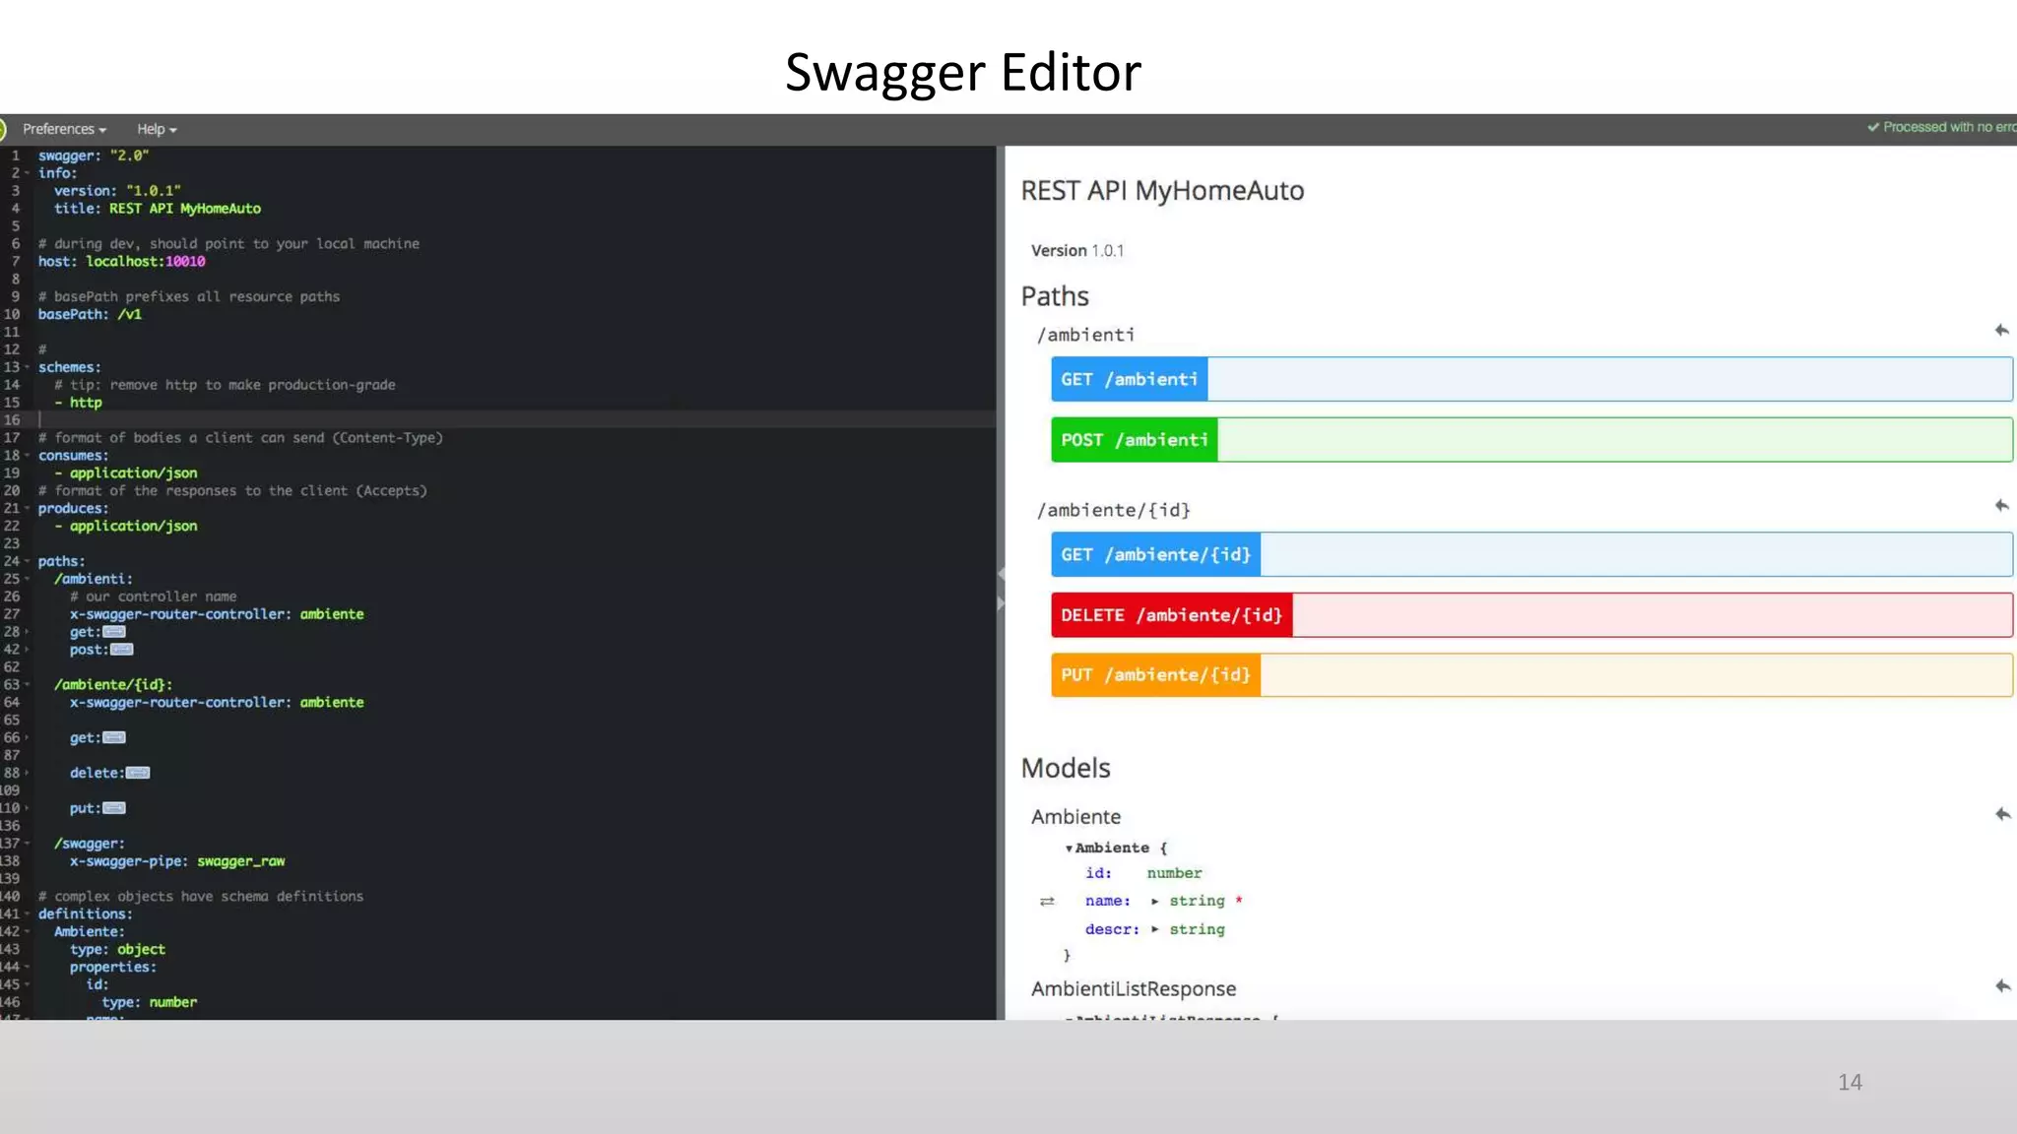Unfold collapsed delete block on line 88
The image size is (2017, 1134).
[x=138, y=773]
